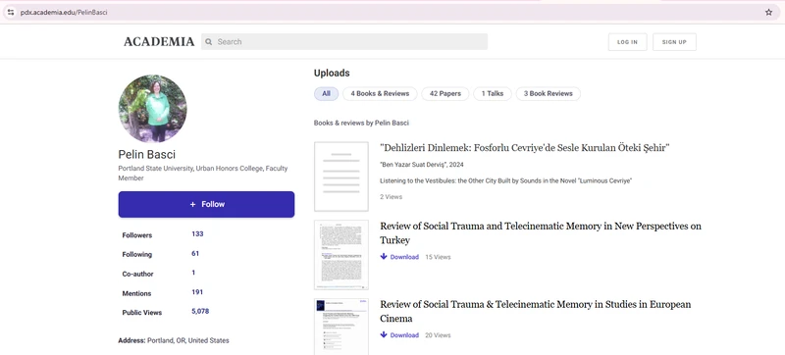The width and height of the screenshot is (785, 355).
Task: Click the 20 Views count
Action: pos(438,335)
